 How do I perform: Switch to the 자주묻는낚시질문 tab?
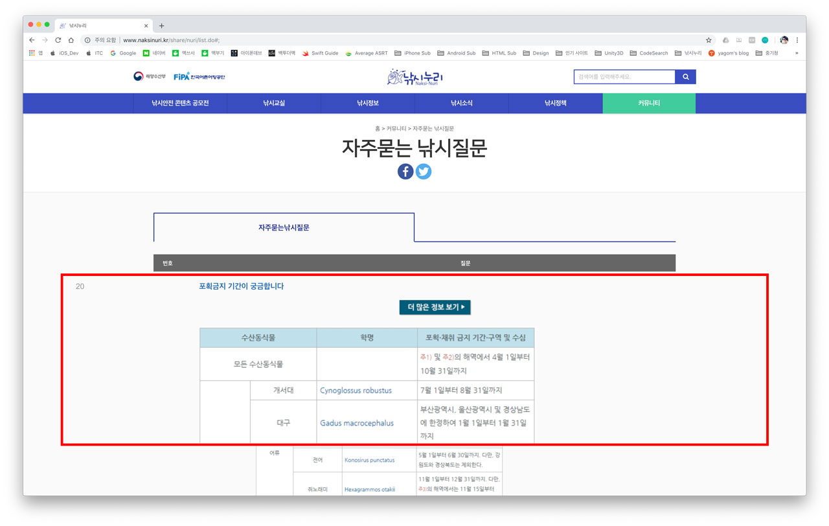click(284, 227)
